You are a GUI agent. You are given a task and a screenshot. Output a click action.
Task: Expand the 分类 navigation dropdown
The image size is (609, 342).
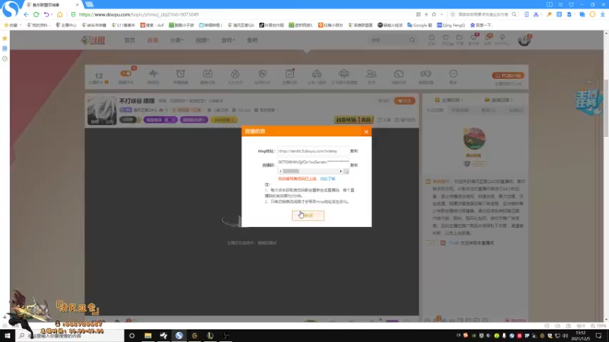[177, 40]
